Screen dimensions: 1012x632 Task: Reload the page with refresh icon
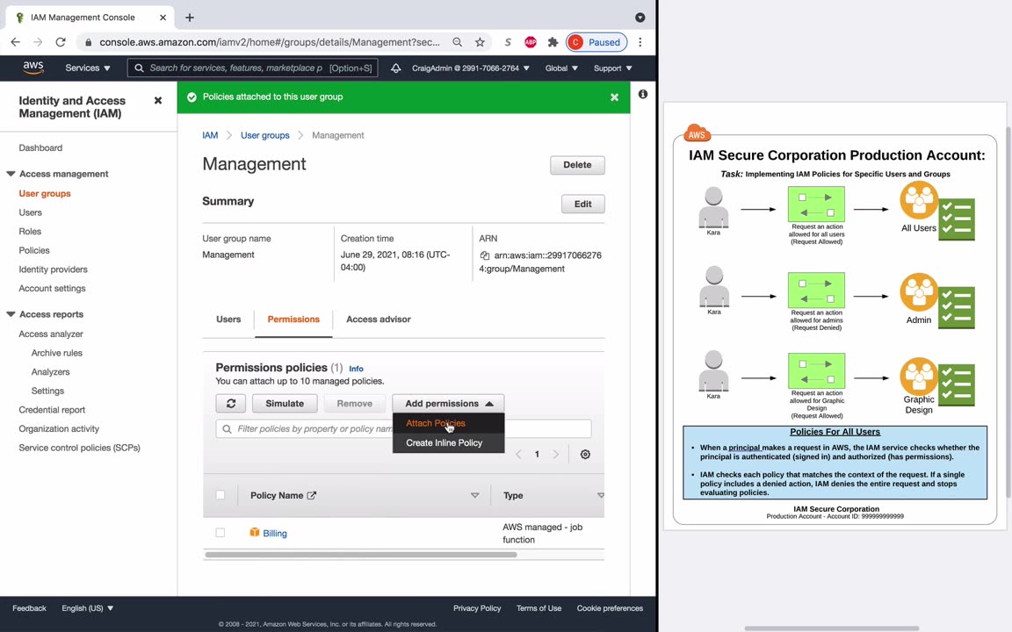pyautogui.click(x=61, y=42)
